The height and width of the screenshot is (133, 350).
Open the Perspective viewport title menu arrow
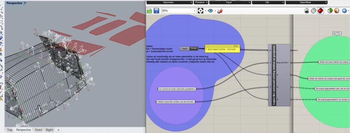(x=25, y=3)
